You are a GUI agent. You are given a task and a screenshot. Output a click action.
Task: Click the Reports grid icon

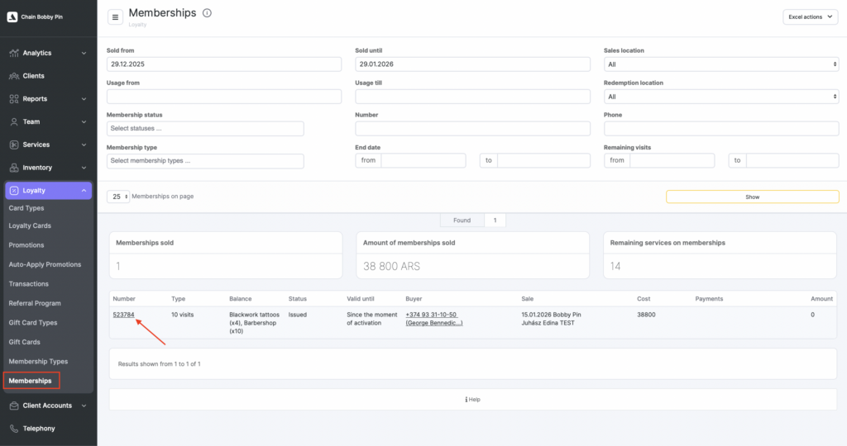(14, 99)
